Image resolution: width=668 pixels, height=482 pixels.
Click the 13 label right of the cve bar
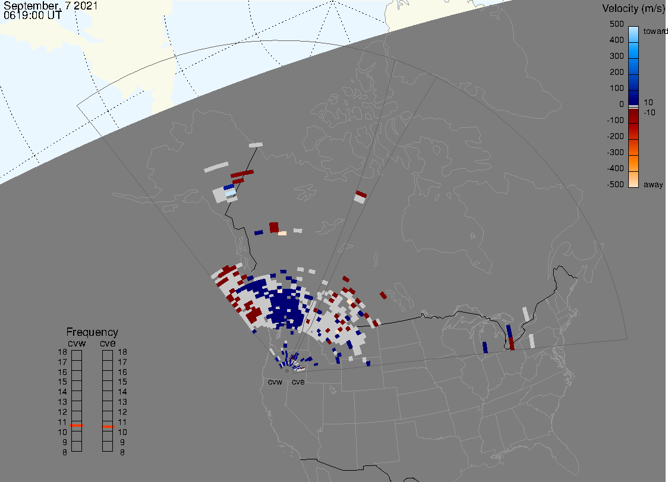point(122,402)
